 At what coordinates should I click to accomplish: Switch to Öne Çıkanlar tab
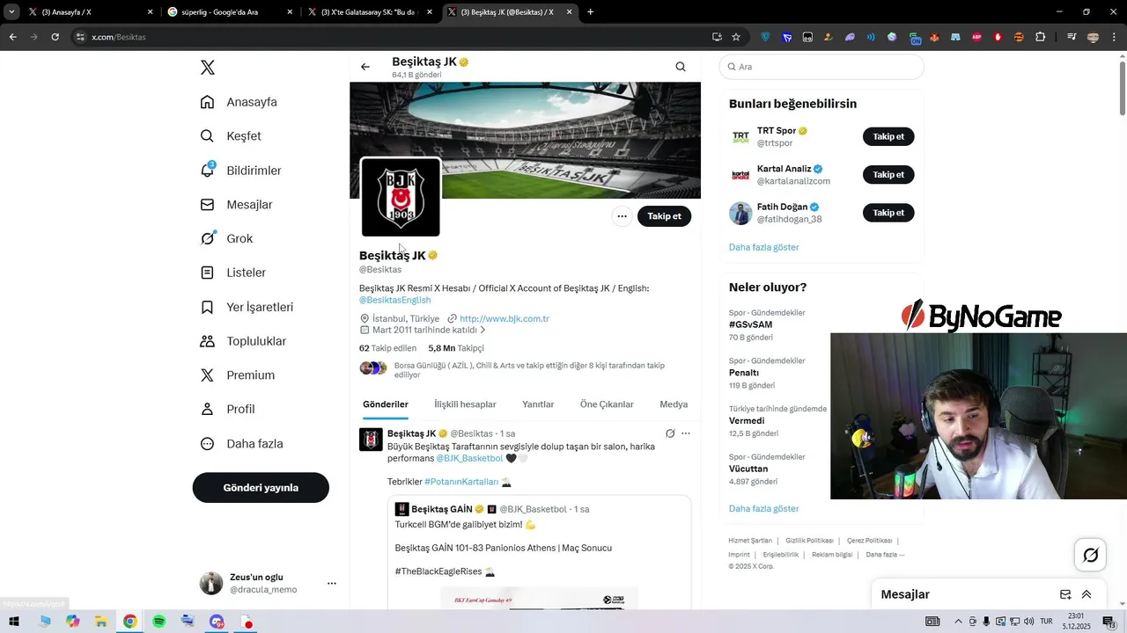(x=607, y=404)
